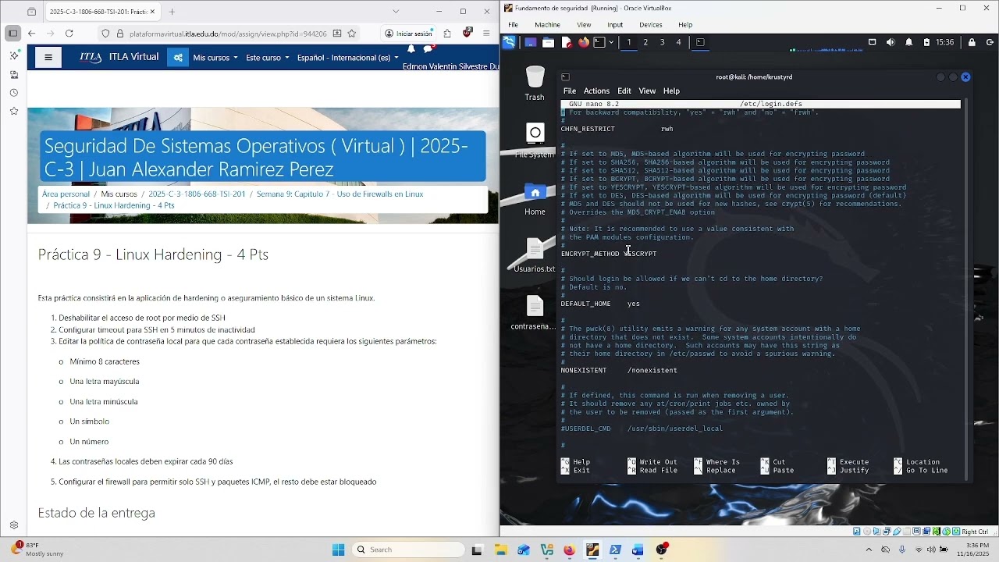Expand the Mis cursos dropdown
The image size is (999, 562).
click(215, 58)
